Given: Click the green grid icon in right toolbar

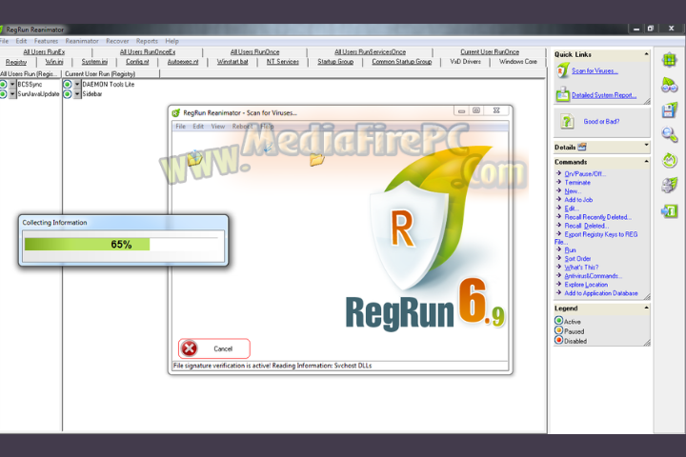Looking at the screenshot, I should 670,60.
